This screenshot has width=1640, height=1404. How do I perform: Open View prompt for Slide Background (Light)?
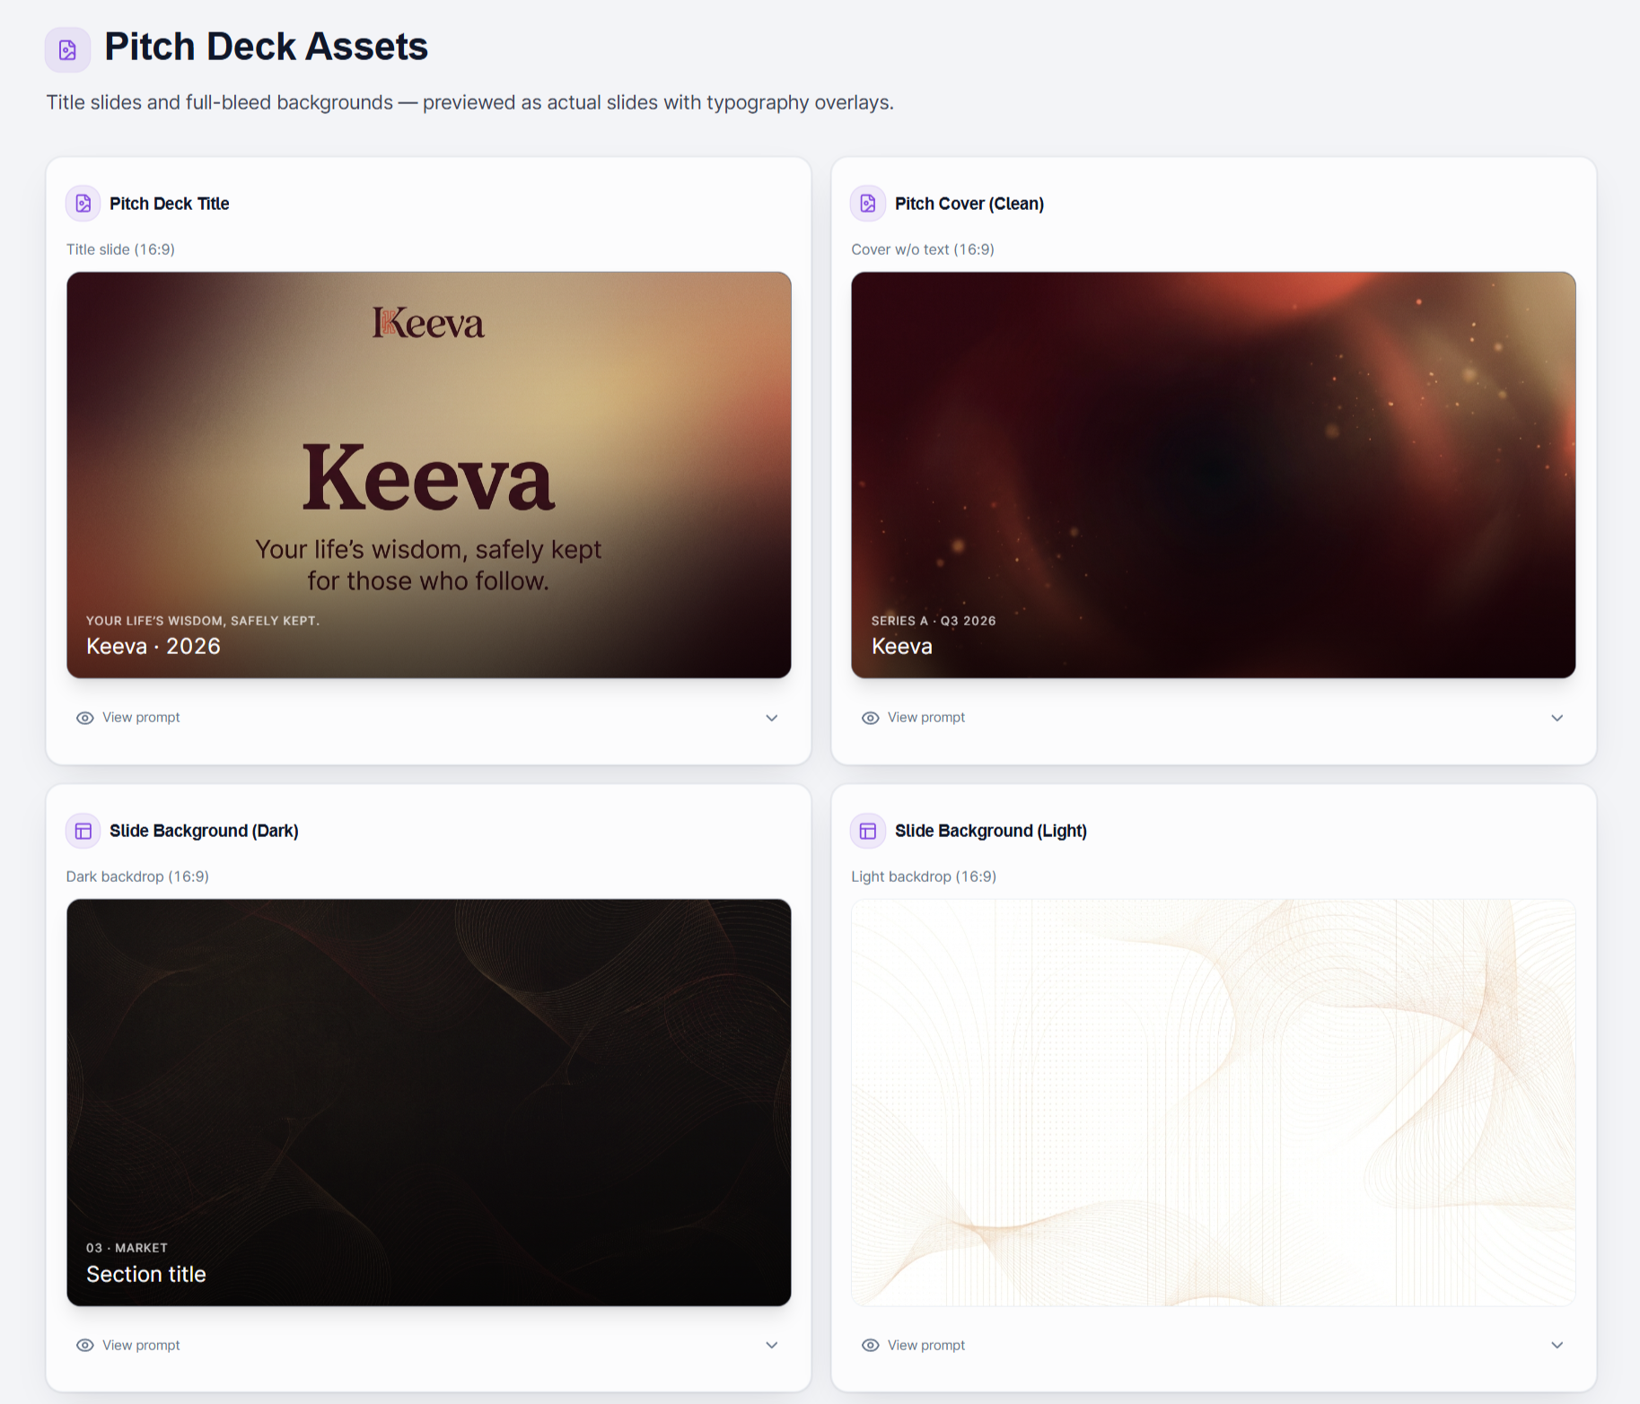click(926, 1345)
